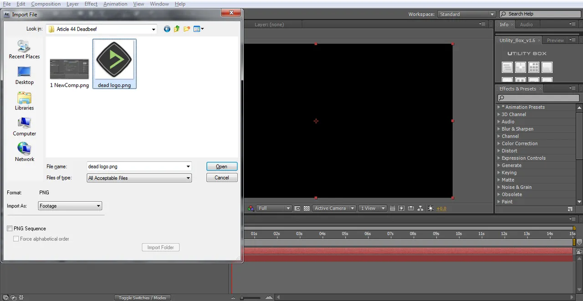Expand the Color Correction category

coord(520,144)
